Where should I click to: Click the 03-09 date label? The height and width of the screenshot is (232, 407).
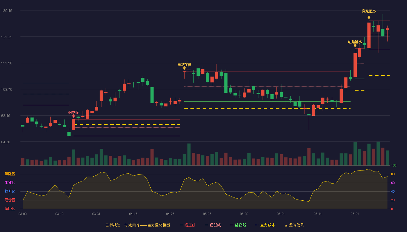pos(23,214)
